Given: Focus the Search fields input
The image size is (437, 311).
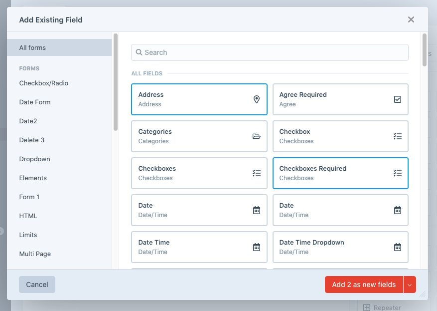Looking at the screenshot, I should 270,52.
